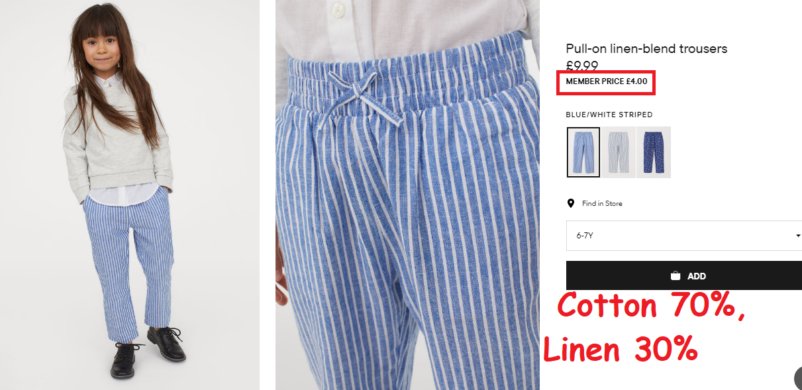Select the dark blue patterned trousers swatch
Image resolution: width=802 pixels, height=390 pixels.
point(654,152)
